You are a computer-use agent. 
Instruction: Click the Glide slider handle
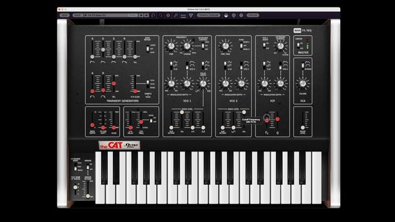coord(114,128)
